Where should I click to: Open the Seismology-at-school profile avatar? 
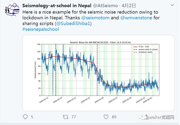(12, 12)
